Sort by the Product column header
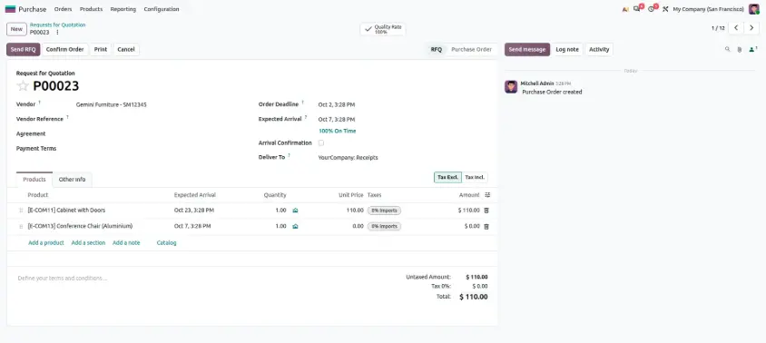The width and height of the screenshot is (766, 343). pos(38,195)
